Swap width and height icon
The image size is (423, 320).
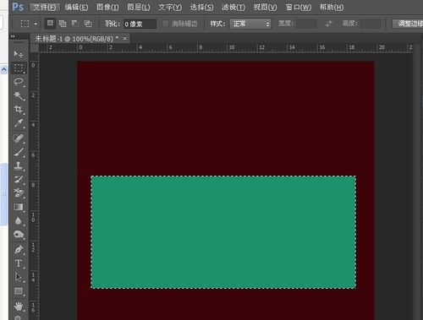click(x=328, y=24)
